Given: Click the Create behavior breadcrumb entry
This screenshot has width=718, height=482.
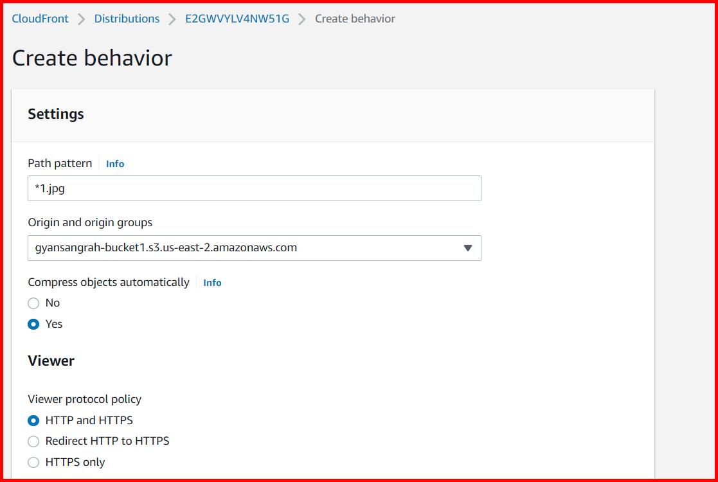Looking at the screenshot, I should pyautogui.click(x=354, y=19).
